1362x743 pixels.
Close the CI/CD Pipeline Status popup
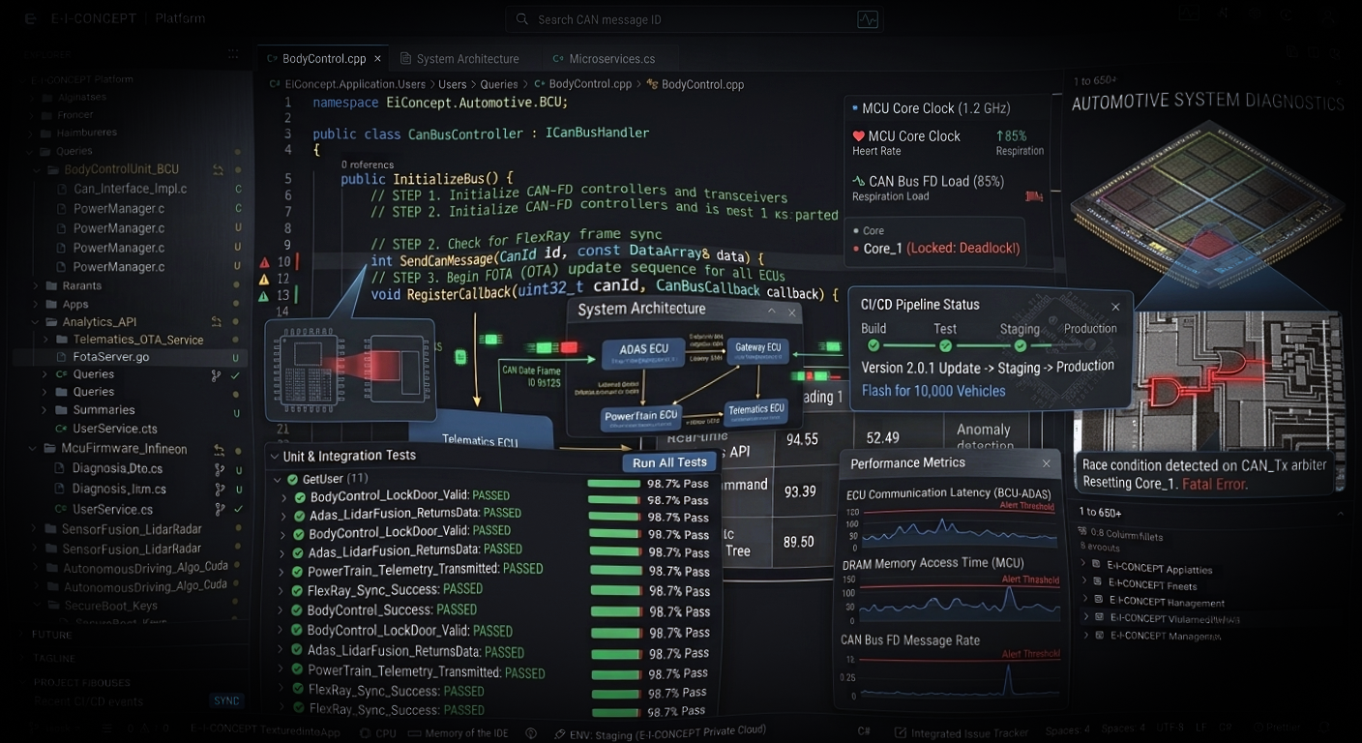point(1115,307)
